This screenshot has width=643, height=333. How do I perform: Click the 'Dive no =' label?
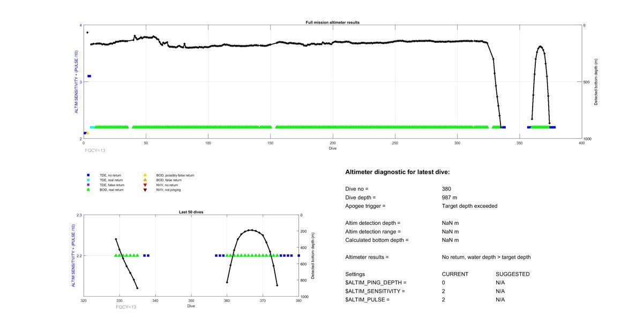pyautogui.click(x=357, y=189)
